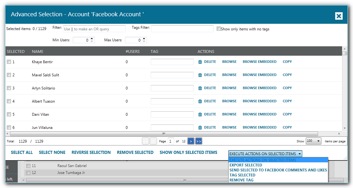Viewport: 353px width, 188px height.
Task: Click Remove Selected
Action: [135, 152]
